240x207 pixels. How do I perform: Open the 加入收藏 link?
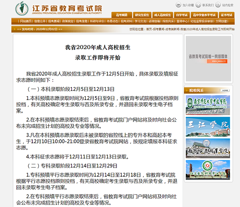(188, 5)
